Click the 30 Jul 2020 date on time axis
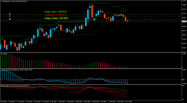Image resolution: width=187 pixels, height=103 pixels. coord(3,102)
